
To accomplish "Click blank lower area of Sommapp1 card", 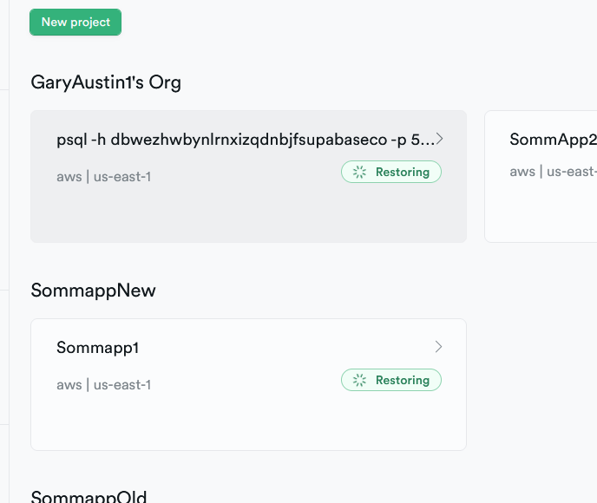I will click(248, 425).
